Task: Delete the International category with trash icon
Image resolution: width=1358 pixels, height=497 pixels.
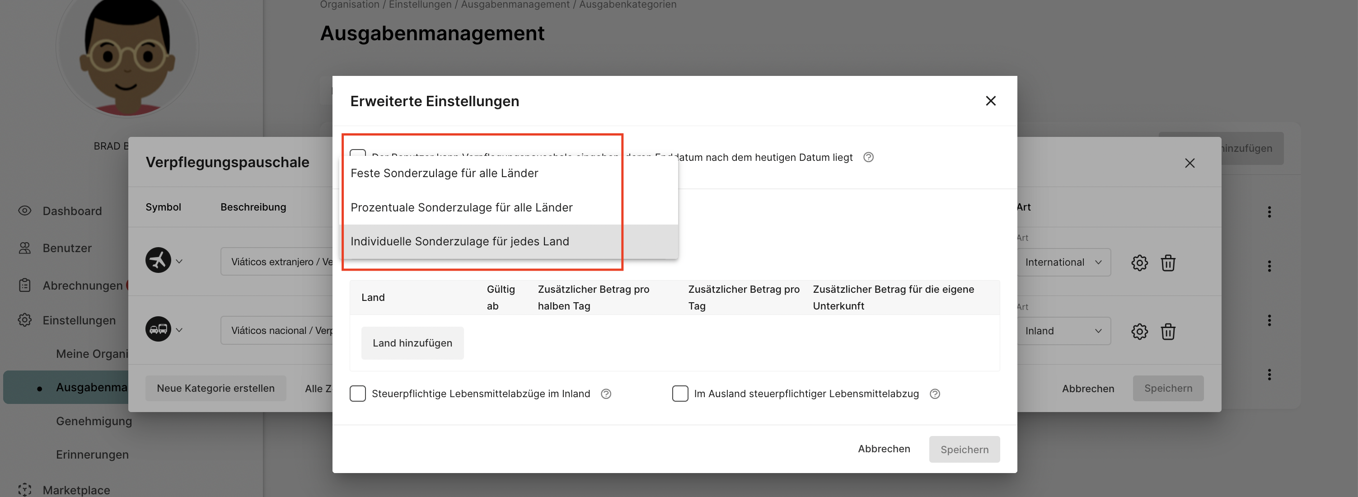Action: tap(1168, 263)
